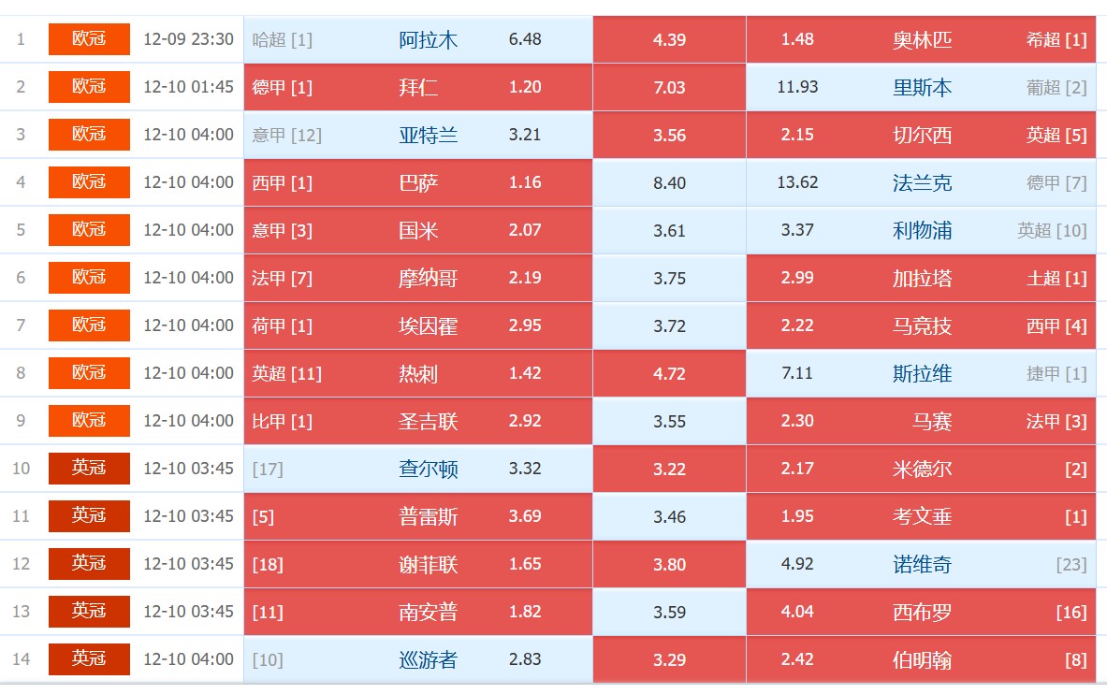Select home odds 1.82 for 南安普

(x=525, y=612)
